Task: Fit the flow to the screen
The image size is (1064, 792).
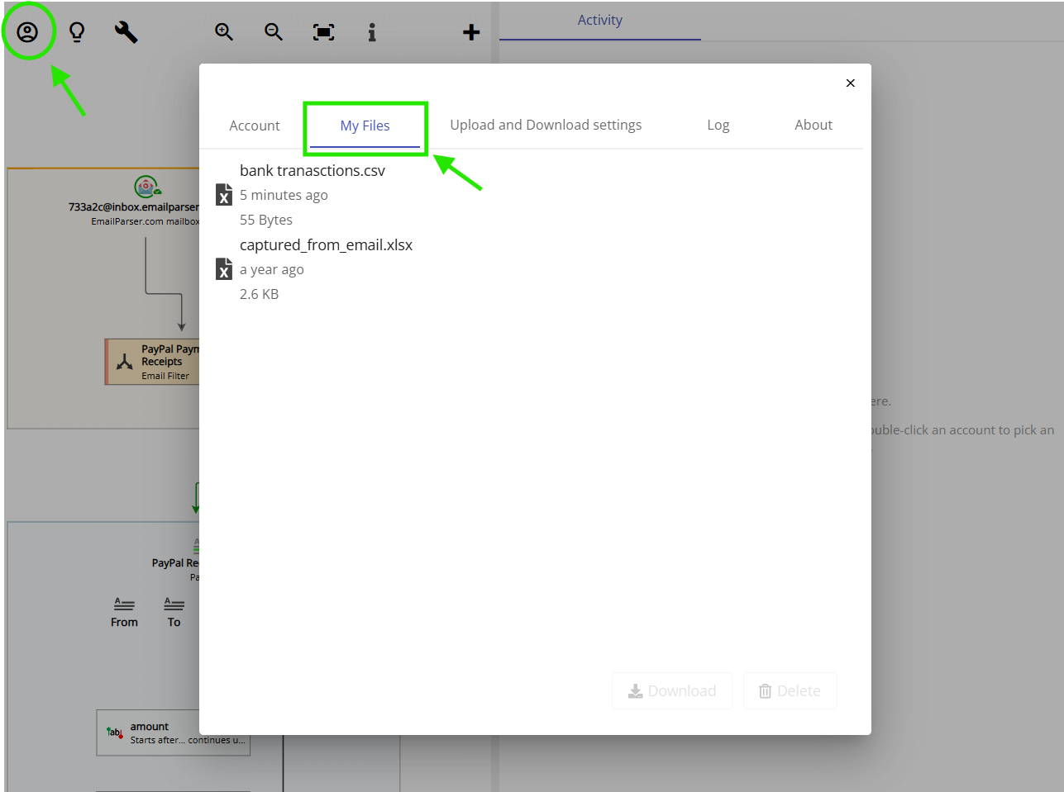Action: point(323,31)
